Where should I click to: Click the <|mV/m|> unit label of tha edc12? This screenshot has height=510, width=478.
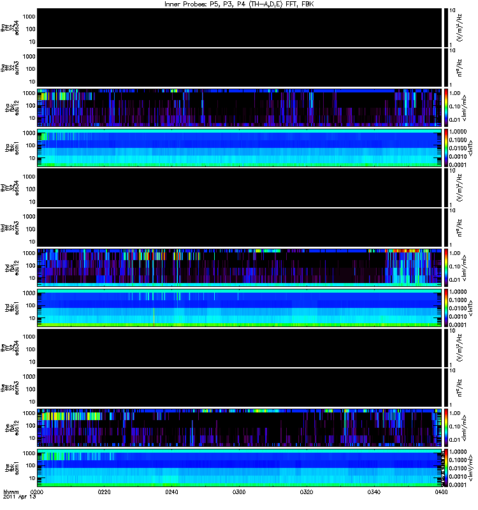(x=465, y=108)
